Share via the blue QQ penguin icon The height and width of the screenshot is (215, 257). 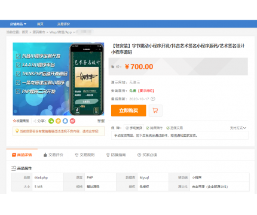tap(65, 121)
